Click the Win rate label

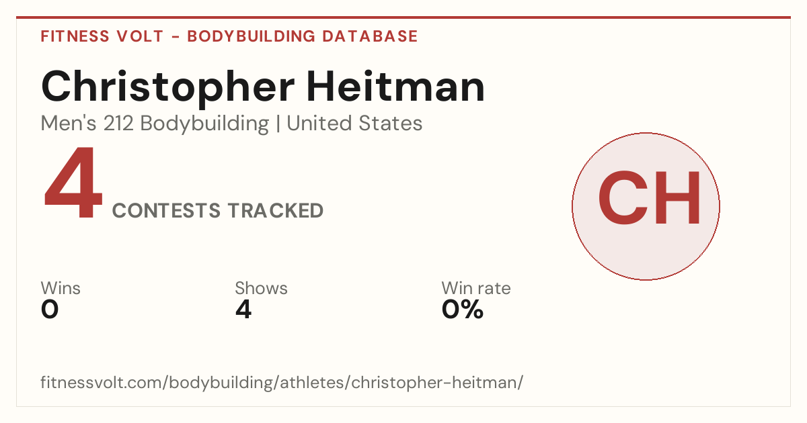coord(476,289)
